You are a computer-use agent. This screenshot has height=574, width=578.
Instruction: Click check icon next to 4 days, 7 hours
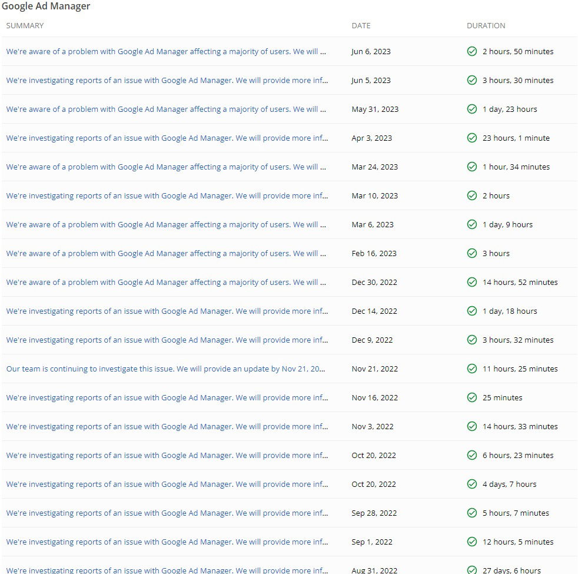coord(471,484)
